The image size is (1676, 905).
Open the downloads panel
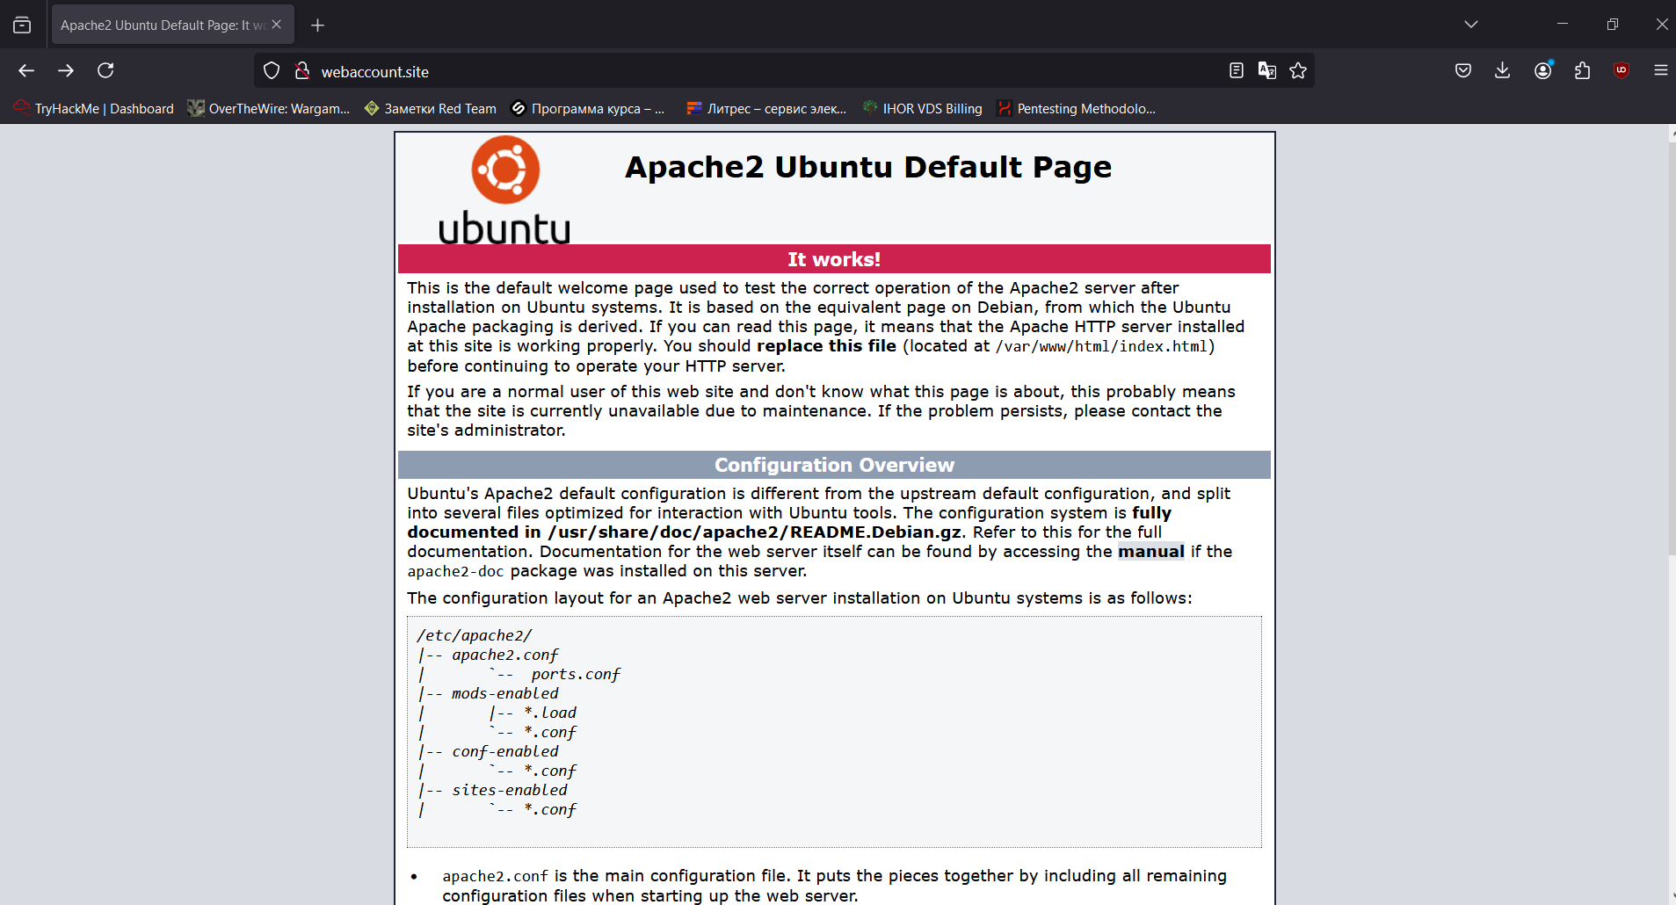tap(1503, 70)
